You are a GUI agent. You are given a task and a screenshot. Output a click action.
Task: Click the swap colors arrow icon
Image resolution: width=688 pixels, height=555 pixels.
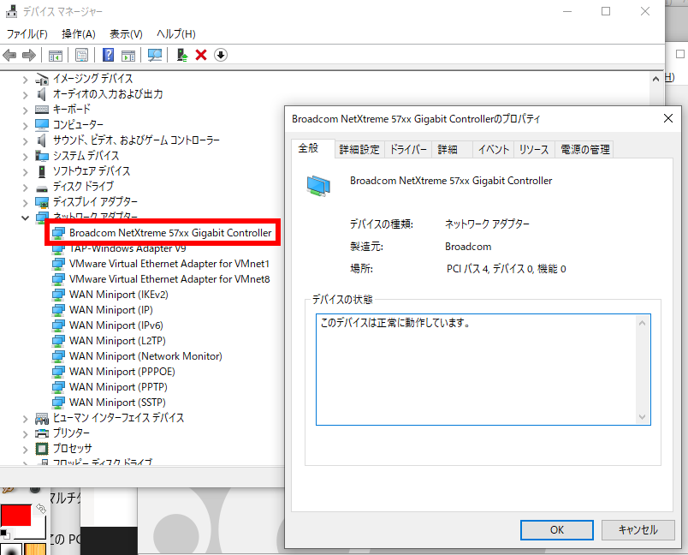[x=41, y=509]
